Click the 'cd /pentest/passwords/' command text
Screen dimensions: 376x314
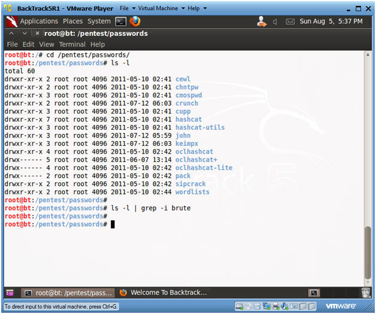pyautogui.click(x=88, y=55)
